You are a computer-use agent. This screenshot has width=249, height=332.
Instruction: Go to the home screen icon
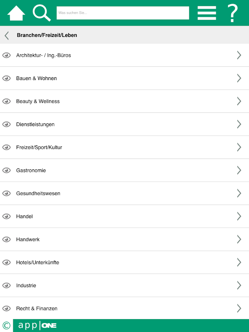[x=16, y=13]
